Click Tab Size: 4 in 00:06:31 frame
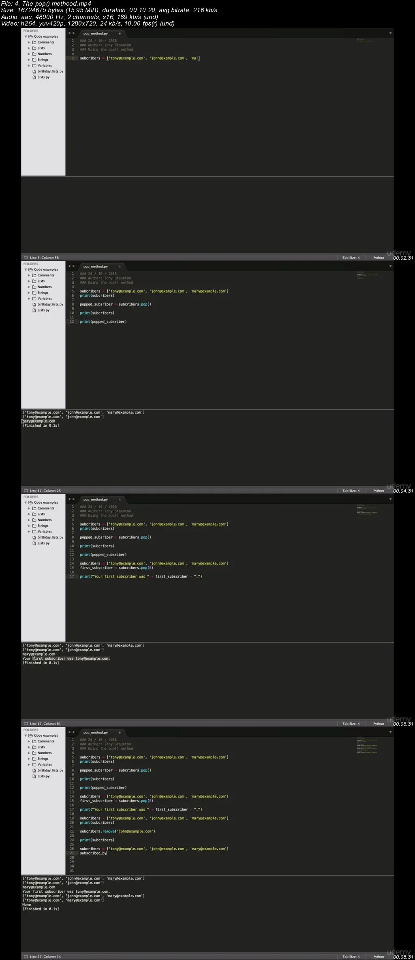Viewport: 415px width, 960px height. pos(351,724)
